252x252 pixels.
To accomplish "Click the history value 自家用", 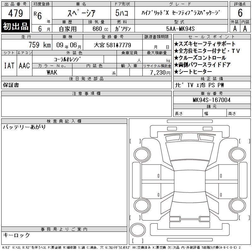I will click(68, 29).
